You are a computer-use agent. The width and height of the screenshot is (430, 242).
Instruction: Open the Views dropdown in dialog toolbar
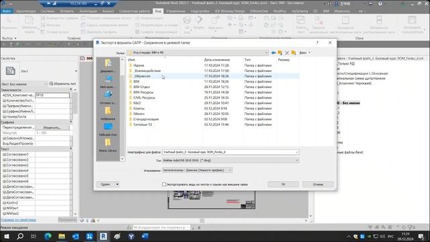[x=304, y=52]
